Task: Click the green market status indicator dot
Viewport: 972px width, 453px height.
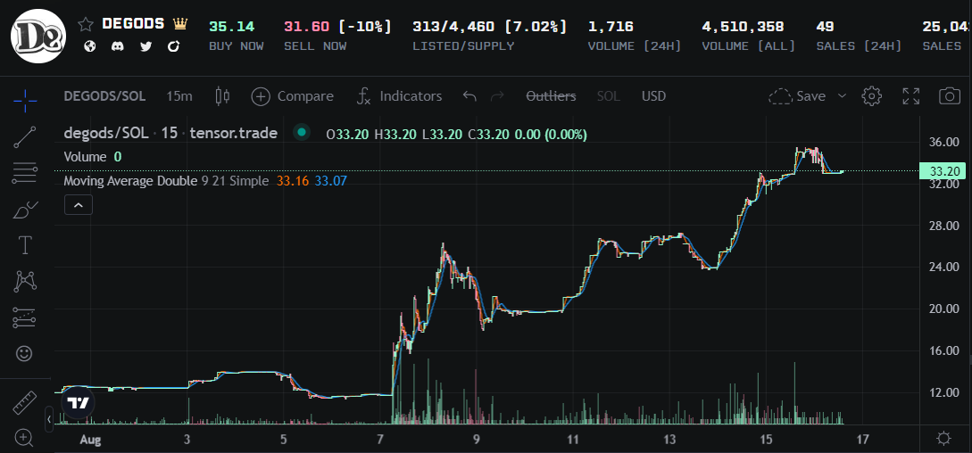Action: click(x=302, y=132)
